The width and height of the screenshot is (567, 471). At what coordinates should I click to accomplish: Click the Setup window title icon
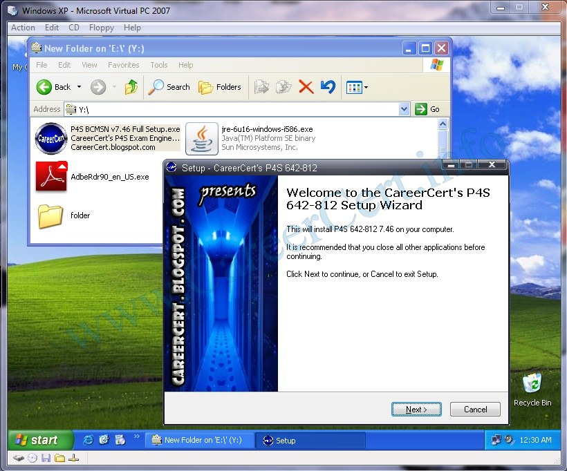point(171,168)
